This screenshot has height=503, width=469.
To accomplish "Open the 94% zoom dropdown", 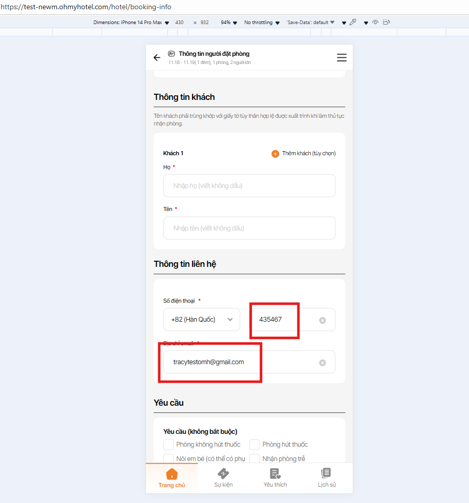I will 229,23.
